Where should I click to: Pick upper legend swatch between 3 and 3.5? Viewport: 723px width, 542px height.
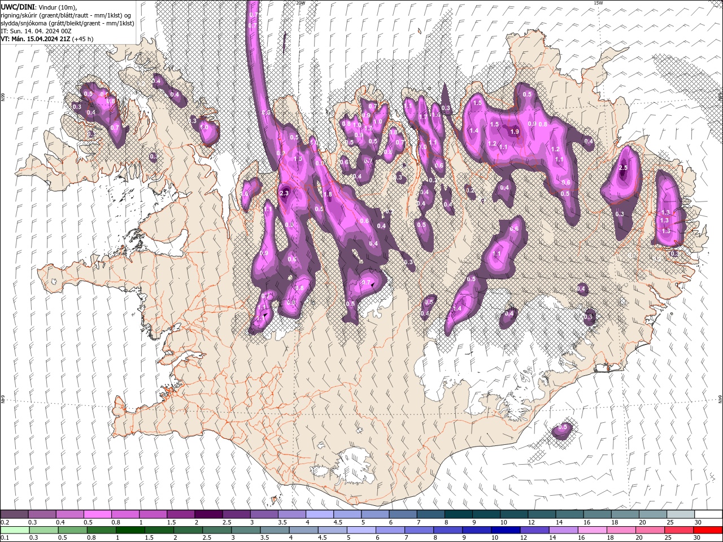click(x=264, y=514)
